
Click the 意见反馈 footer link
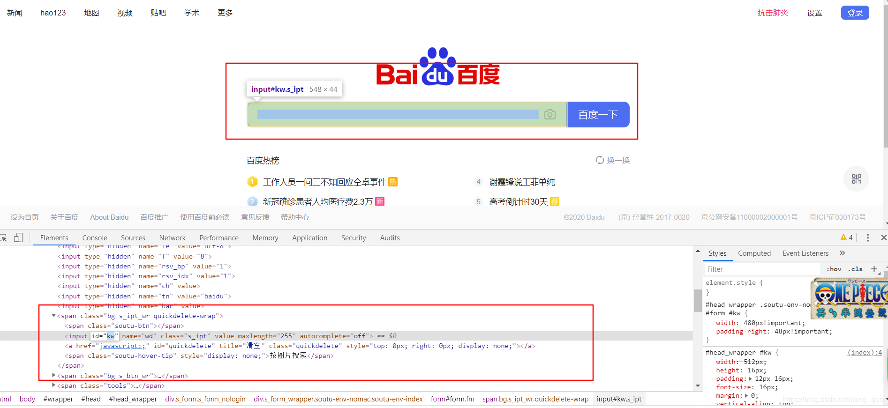pyautogui.click(x=255, y=217)
